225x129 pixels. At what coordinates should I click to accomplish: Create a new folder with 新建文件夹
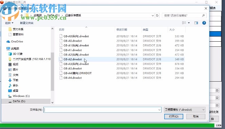(x=27, y=23)
